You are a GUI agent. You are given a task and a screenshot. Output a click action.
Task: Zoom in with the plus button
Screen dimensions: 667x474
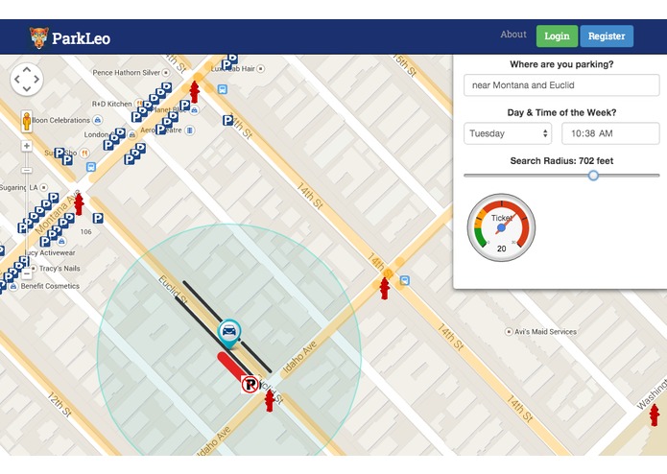[x=27, y=146]
